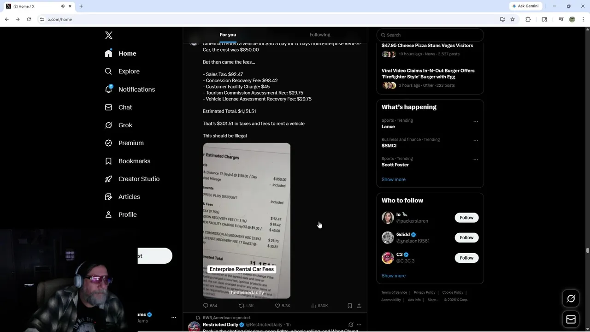Open the Premium page

[124, 143]
